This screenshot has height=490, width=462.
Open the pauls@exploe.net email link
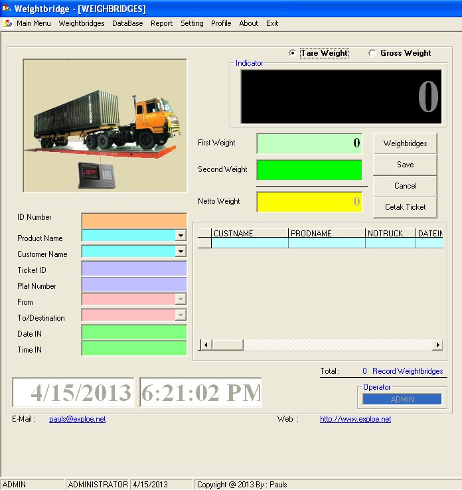pos(77,419)
